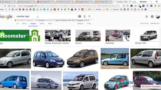
Task: Open the Google Translate bookmark
Action: point(13,9)
